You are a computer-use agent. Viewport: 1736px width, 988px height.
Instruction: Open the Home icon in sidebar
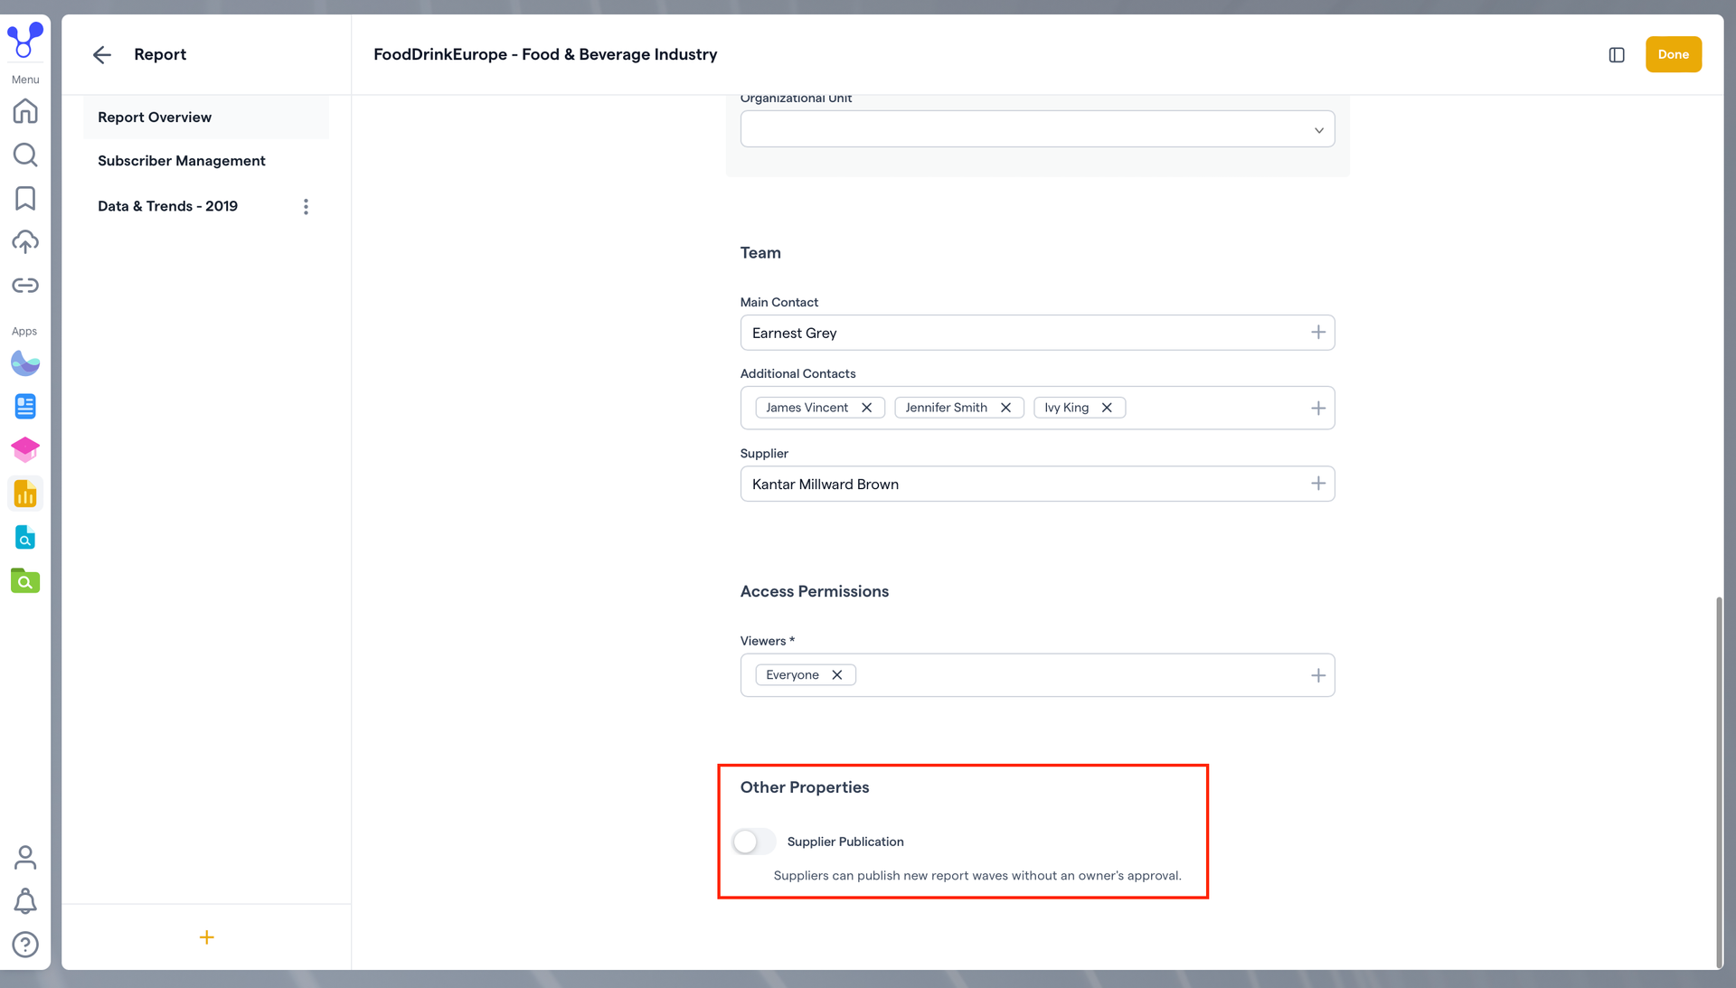25,111
